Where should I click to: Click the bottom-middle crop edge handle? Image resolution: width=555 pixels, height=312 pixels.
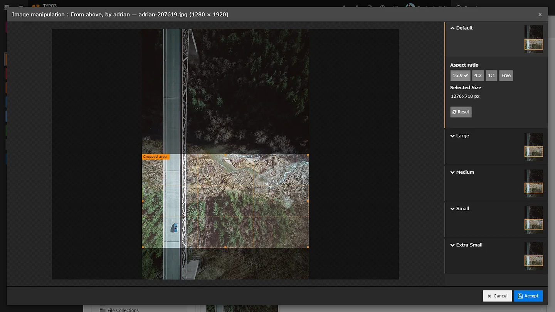pos(225,247)
